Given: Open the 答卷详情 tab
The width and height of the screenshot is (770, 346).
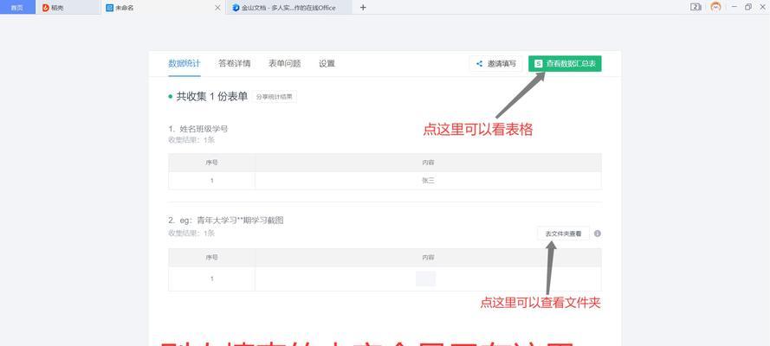Looking at the screenshot, I should pyautogui.click(x=235, y=64).
